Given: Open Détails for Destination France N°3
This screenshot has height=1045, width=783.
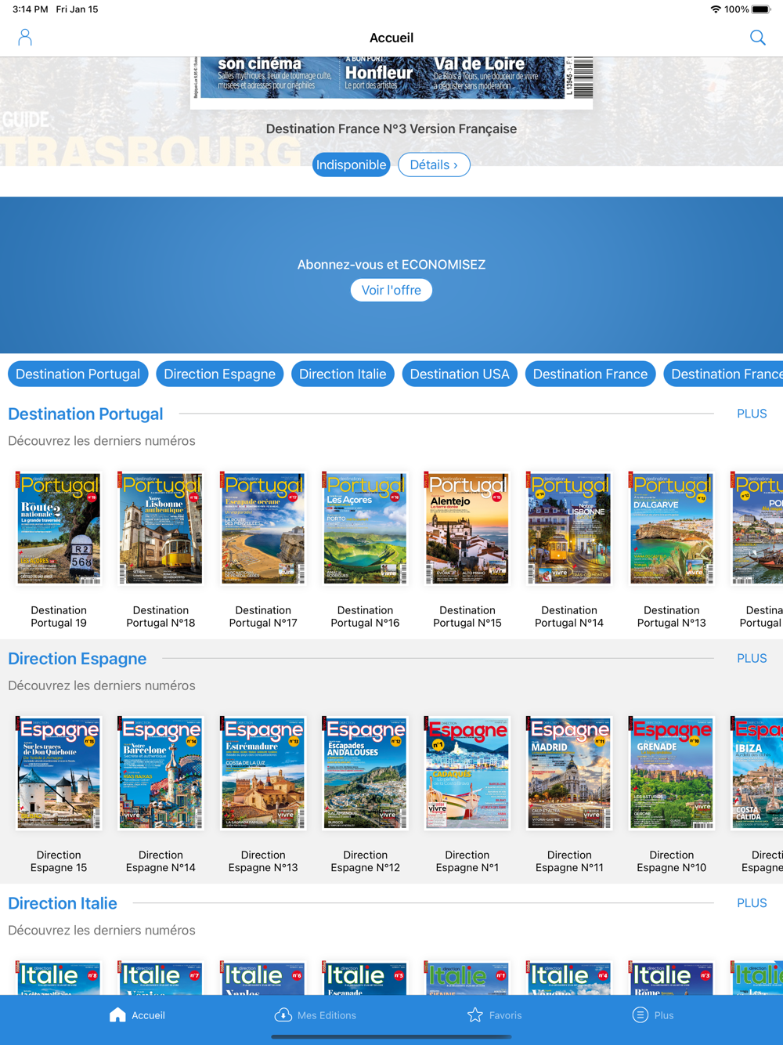Looking at the screenshot, I should (434, 165).
